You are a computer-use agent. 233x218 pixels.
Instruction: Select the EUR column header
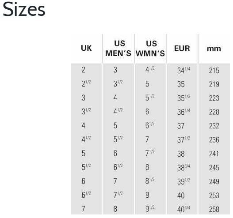(x=182, y=49)
